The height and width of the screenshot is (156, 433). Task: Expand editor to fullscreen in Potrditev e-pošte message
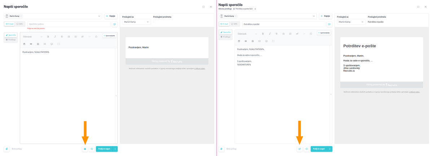click(x=273, y=41)
